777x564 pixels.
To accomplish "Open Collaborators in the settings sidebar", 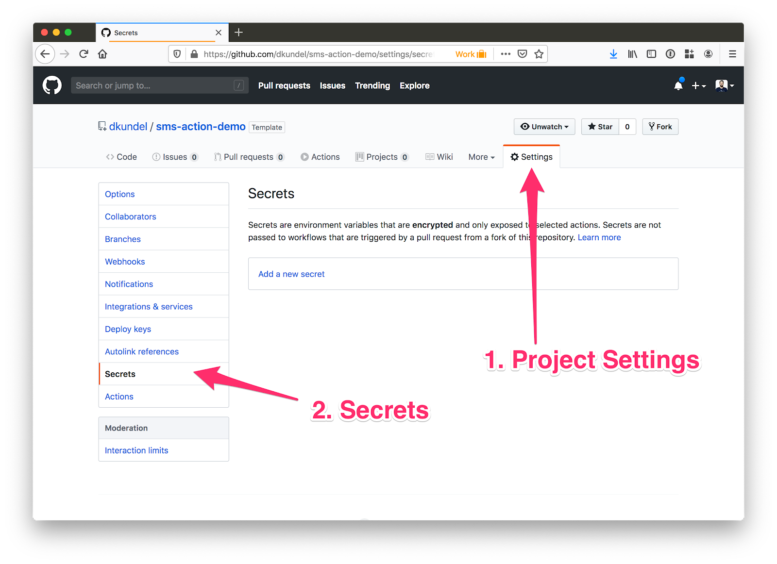I will pyautogui.click(x=164, y=216).
